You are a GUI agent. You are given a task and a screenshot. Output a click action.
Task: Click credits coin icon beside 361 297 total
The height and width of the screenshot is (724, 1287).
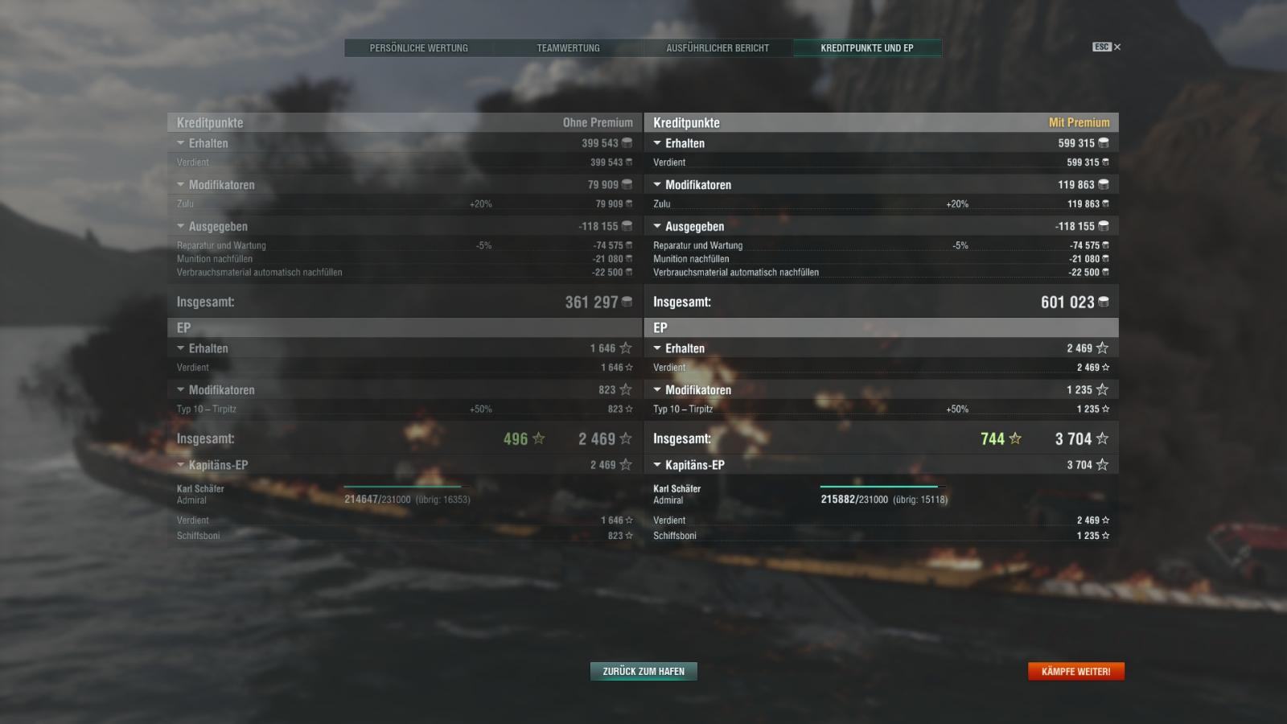point(627,302)
